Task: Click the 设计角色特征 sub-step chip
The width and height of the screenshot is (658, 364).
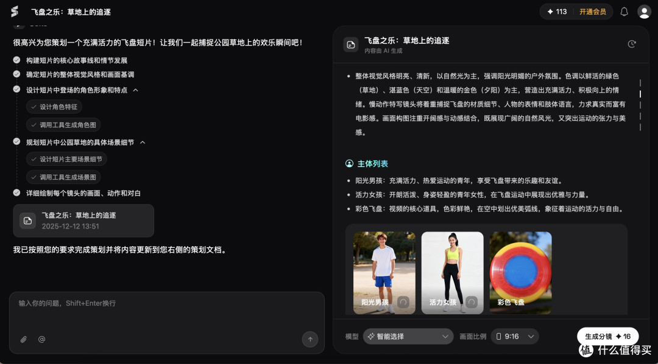Action: tap(54, 107)
